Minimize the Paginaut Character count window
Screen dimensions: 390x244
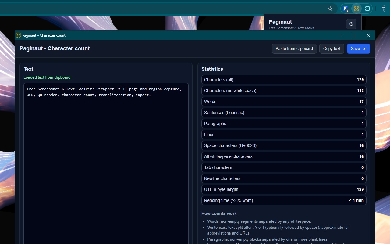tap(340, 35)
